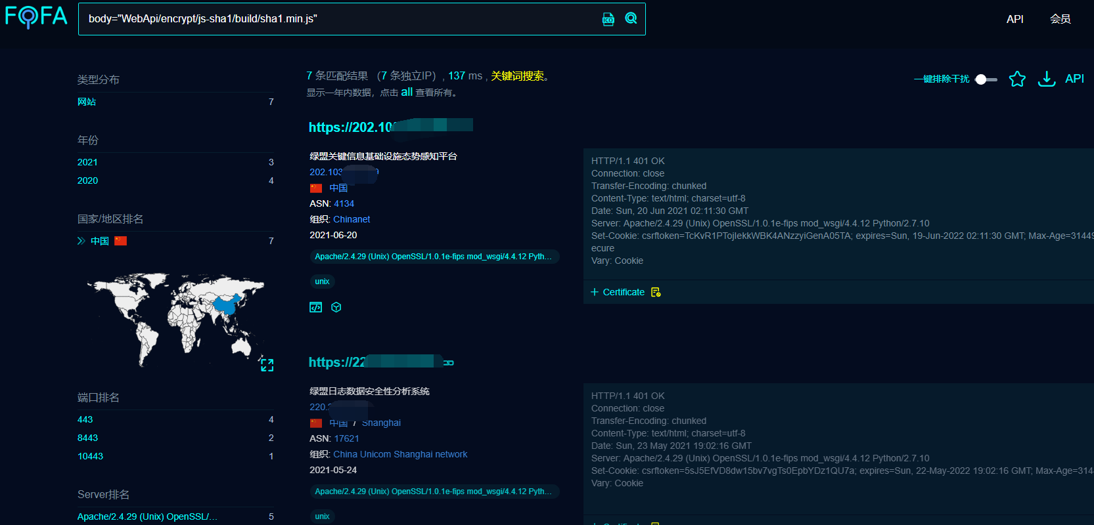Filter by port 443
Viewport: 1094px width, 525px height.
pos(85,419)
